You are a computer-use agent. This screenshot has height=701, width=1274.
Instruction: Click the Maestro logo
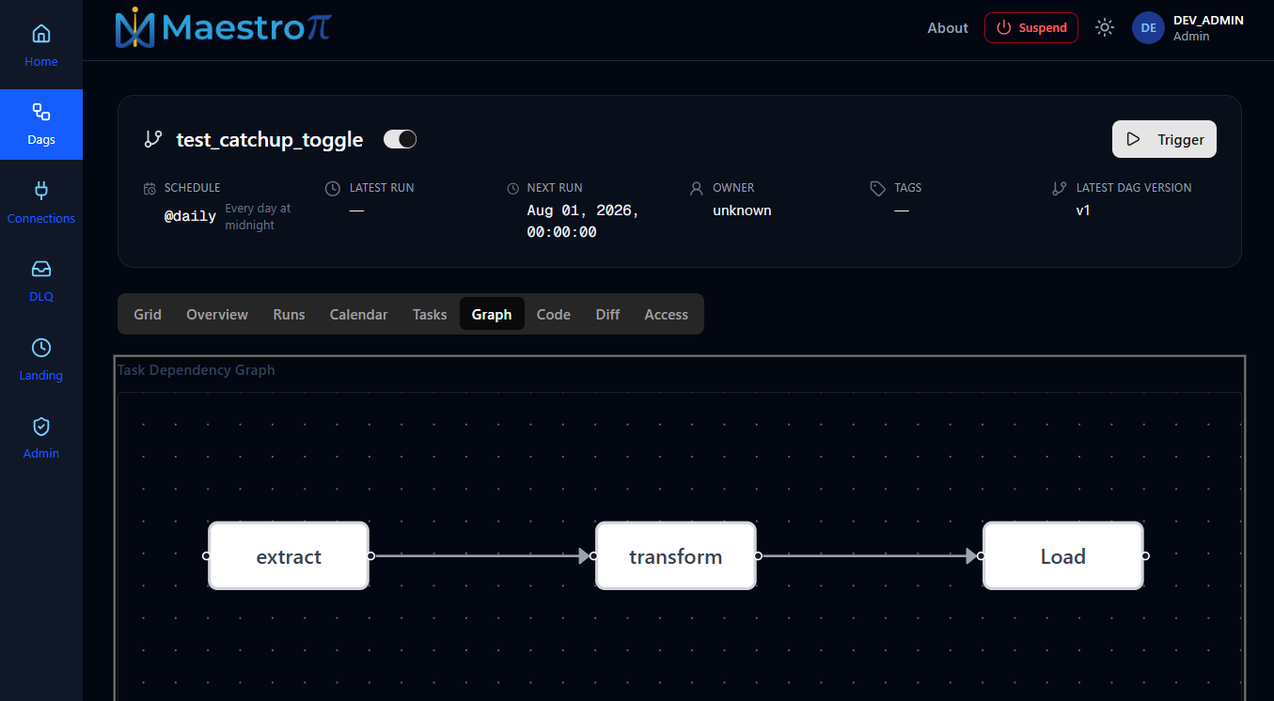click(x=223, y=28)
